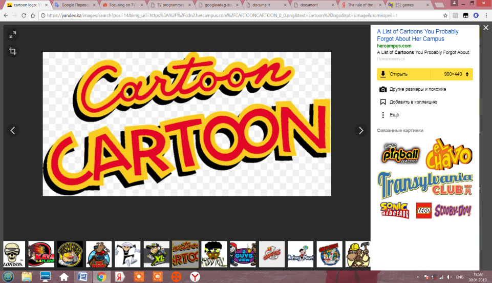Open El Chavo related image

449,154
